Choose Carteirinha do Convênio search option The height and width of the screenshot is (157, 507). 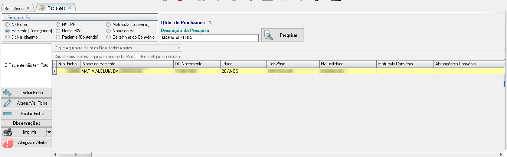click(x=108, y=37)
